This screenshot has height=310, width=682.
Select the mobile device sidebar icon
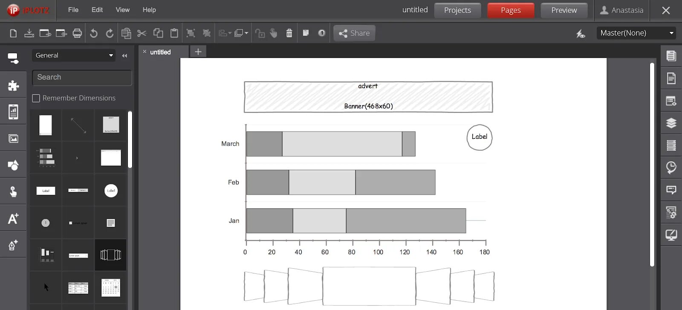(13, 112)
